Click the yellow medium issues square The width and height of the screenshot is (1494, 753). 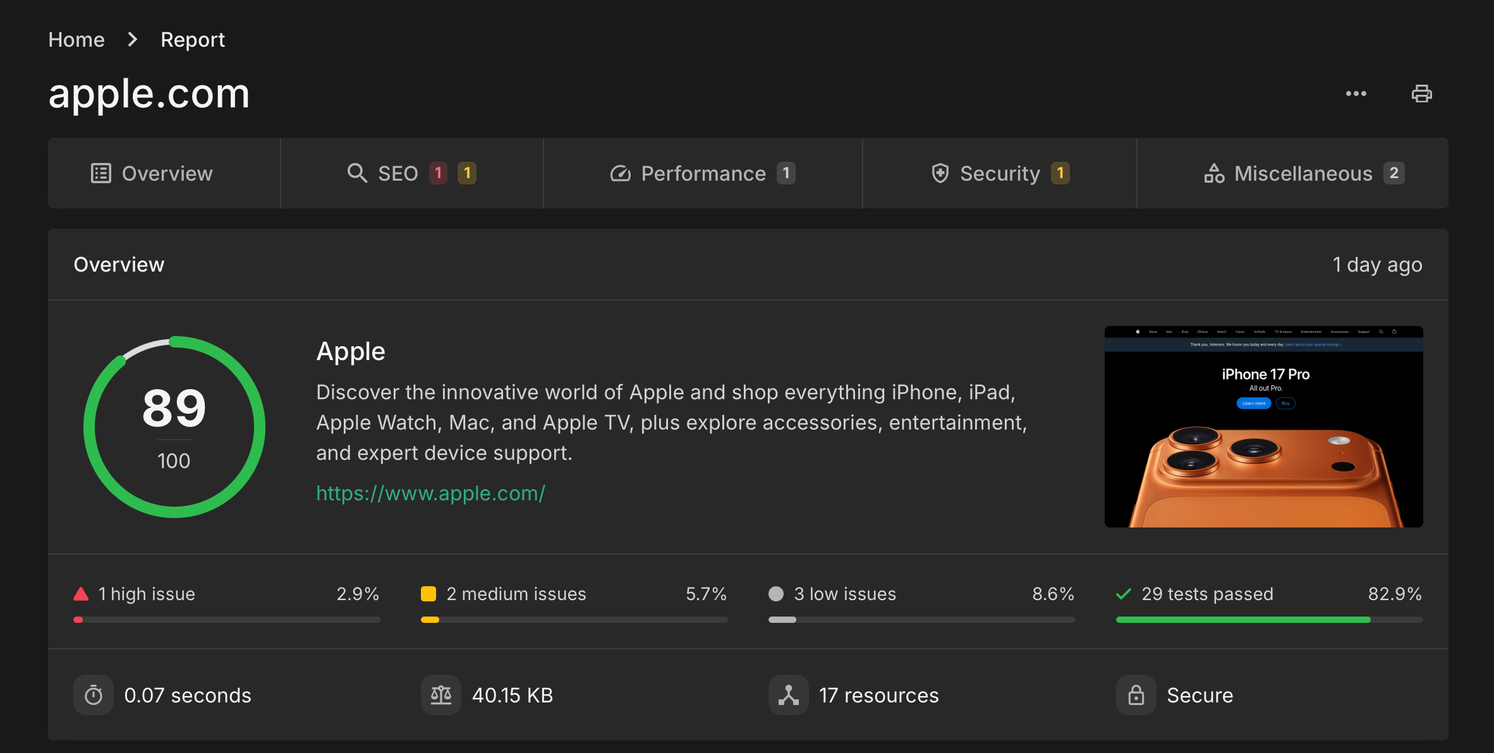coord(428,594)
